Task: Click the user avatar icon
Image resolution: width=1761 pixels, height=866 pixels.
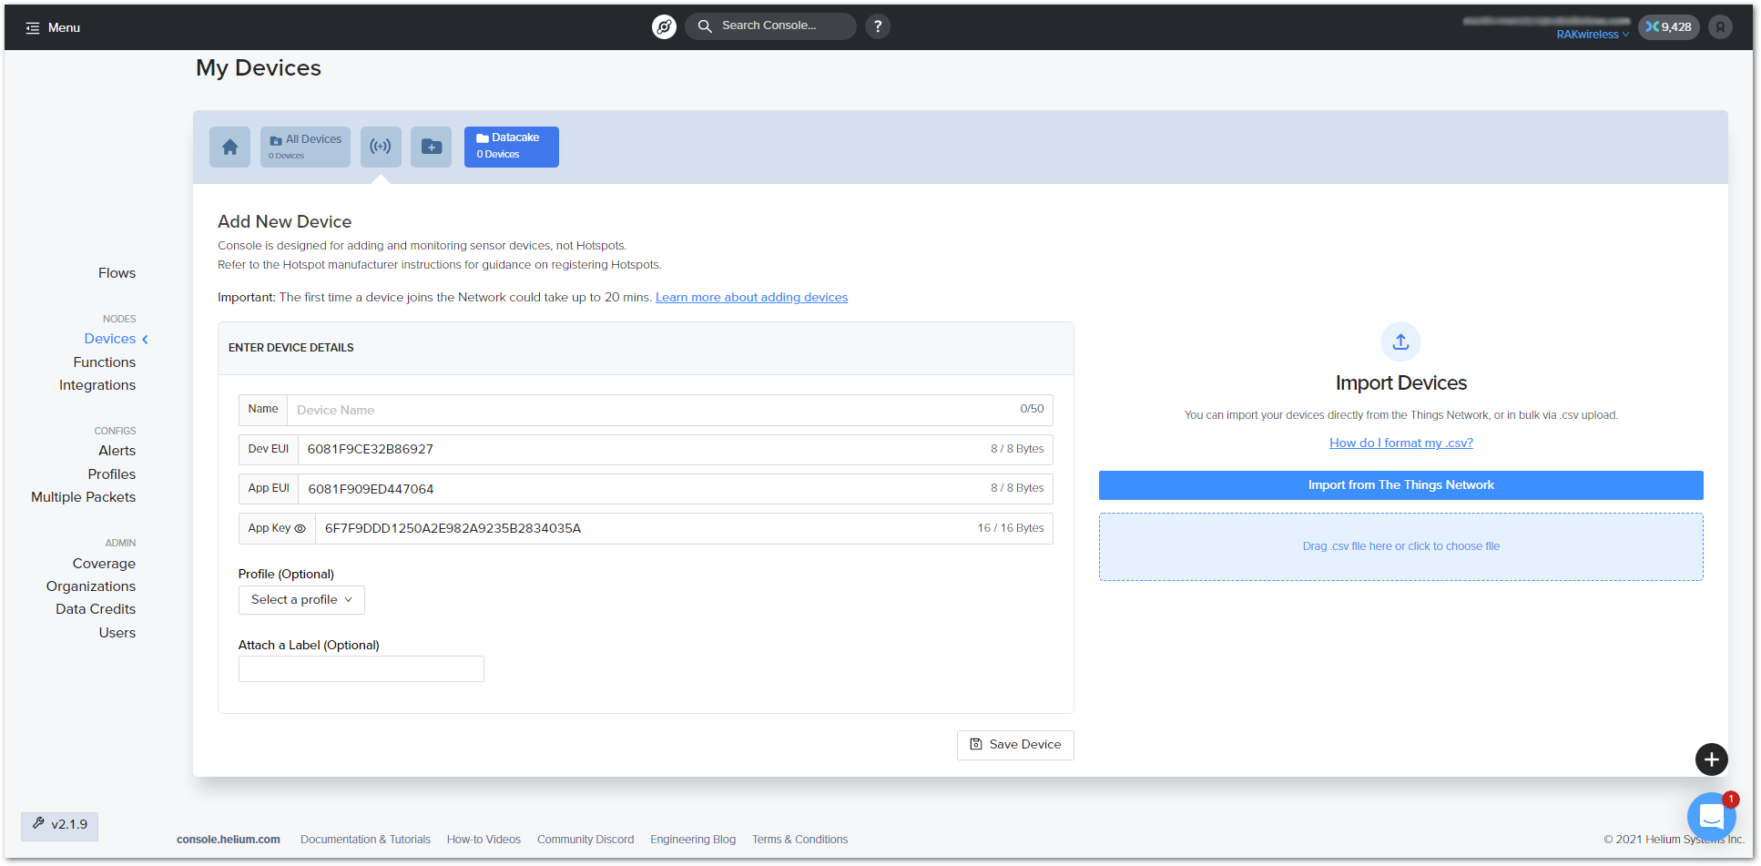Action: coord(1719,27)
